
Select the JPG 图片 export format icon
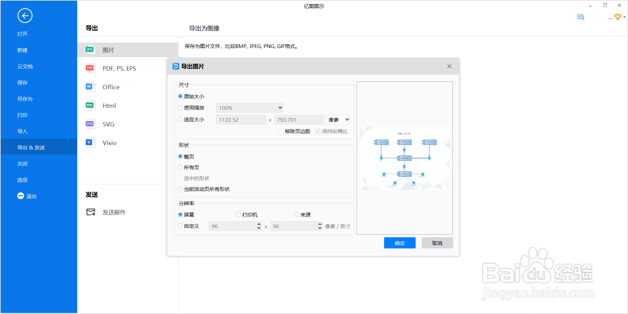89,50
